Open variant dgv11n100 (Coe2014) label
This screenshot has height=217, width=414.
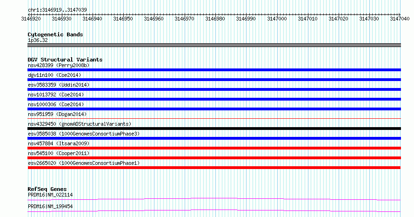tap(54, 75)
